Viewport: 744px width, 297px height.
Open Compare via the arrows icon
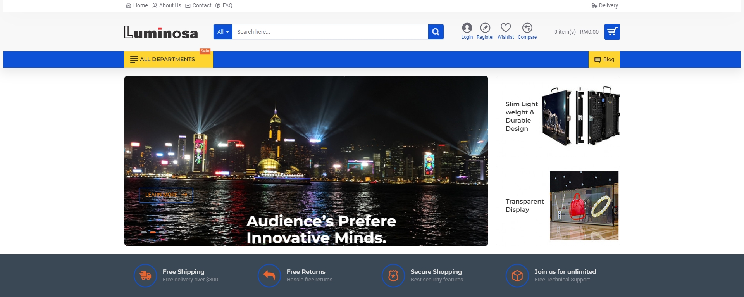click(x=527, y=28)
